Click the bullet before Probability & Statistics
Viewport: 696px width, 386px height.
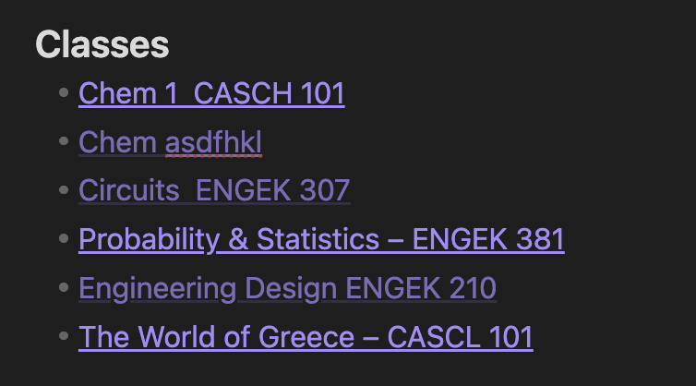pos(64,238)
